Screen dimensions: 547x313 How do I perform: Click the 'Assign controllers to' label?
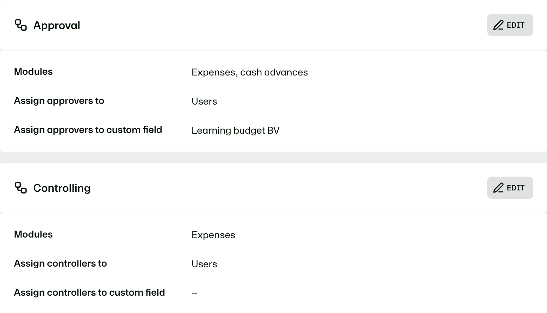pos(60,263)
